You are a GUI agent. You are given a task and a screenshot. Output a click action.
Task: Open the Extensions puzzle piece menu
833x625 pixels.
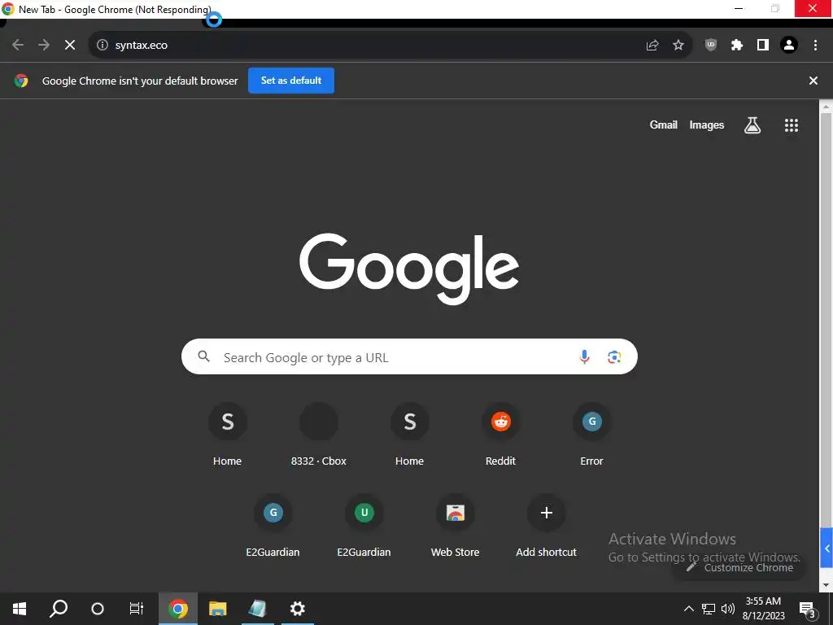point(737,46)
